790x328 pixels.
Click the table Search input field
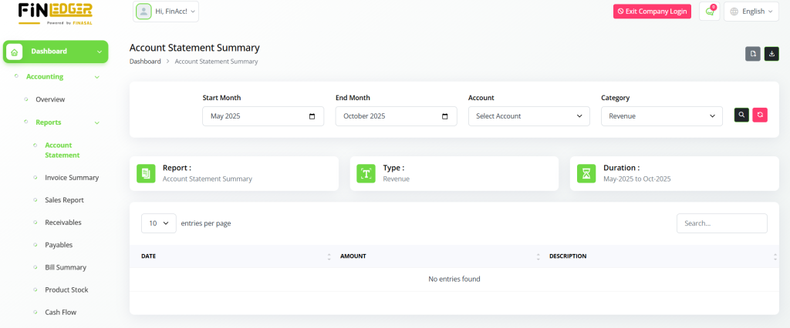click(721, 223)
